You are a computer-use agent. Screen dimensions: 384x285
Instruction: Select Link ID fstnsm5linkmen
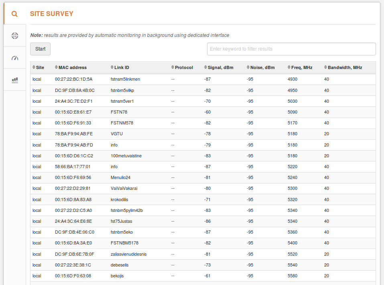tap(125, 79)
